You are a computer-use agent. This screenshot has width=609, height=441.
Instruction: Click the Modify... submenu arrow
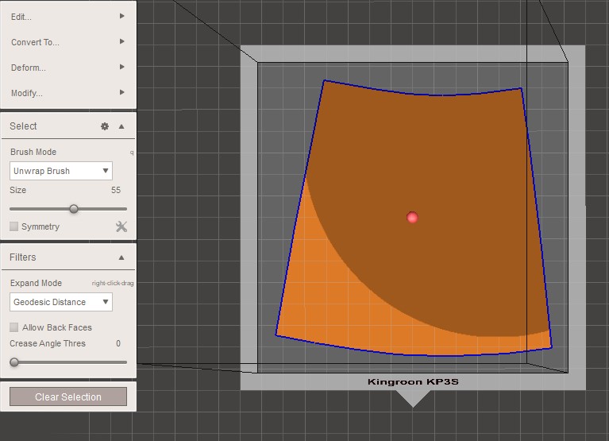[122, 92]
